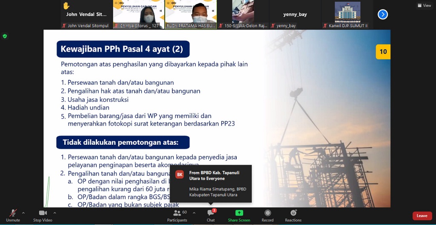Toggle Stop Video camera button
This screenshot has width=436, height=225.
(x=43, y=215)
